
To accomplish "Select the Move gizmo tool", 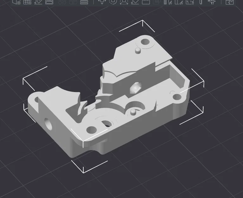I will coord(102,2).
